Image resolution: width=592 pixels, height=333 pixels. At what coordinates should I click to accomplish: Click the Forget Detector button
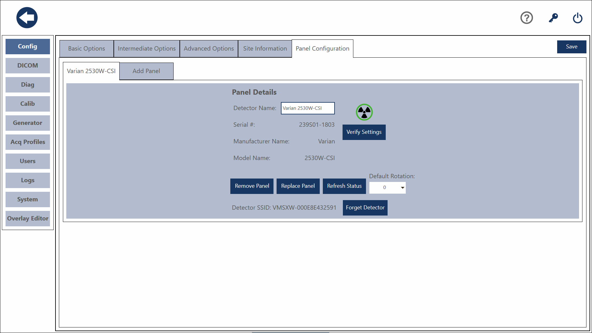[x=365, y=208]
